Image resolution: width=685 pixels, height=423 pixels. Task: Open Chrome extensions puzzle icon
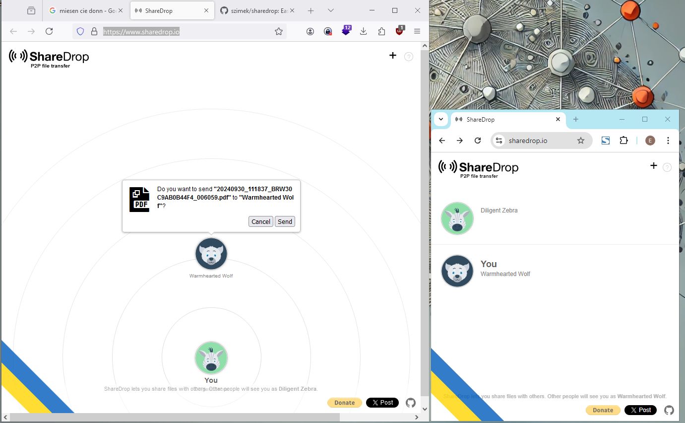click(624, 141)
